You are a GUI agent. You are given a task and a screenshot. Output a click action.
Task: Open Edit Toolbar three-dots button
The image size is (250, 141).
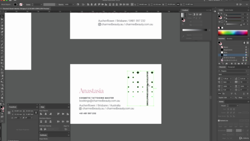[2, 121]
